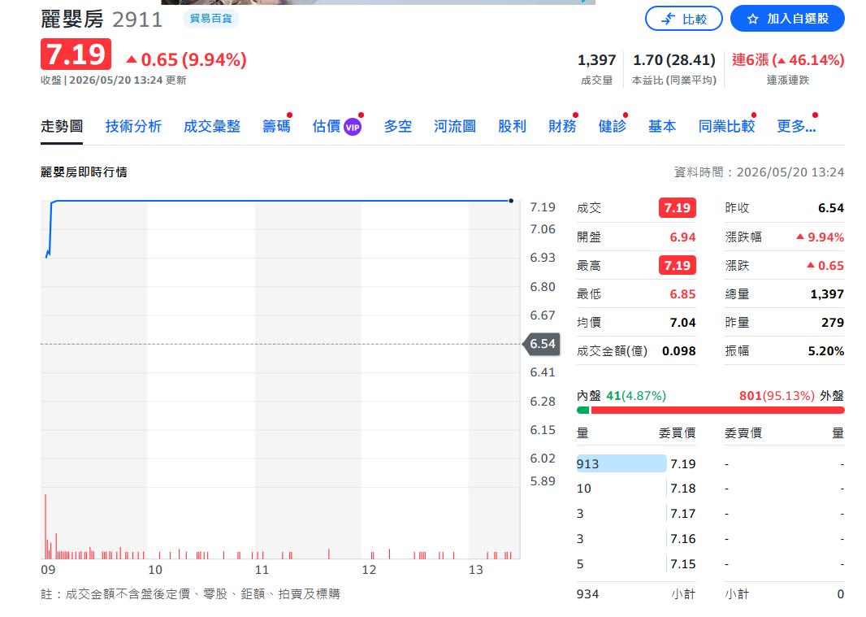Click 委買價 7.17 row price

click(x=682, y=514)
